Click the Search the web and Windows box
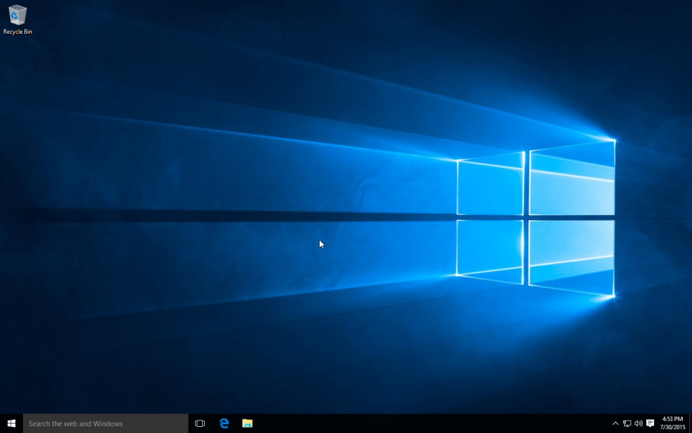692x433 pixels. (105, 424)
